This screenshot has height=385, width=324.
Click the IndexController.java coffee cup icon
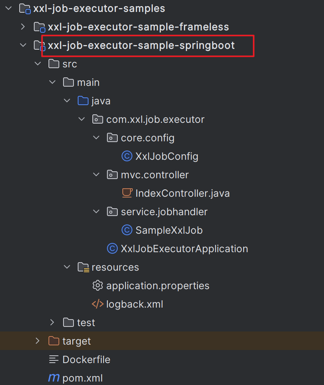click(x=127, y=193)
